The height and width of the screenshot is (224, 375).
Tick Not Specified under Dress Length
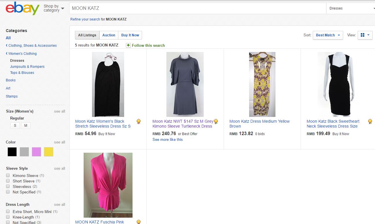click(x=8, y=222)
